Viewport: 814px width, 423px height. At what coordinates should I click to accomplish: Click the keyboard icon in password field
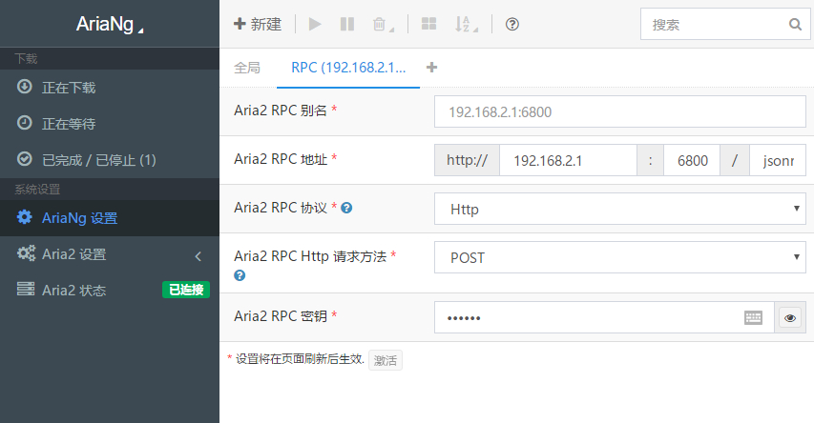pyautogui.click(x=753, y=318)
